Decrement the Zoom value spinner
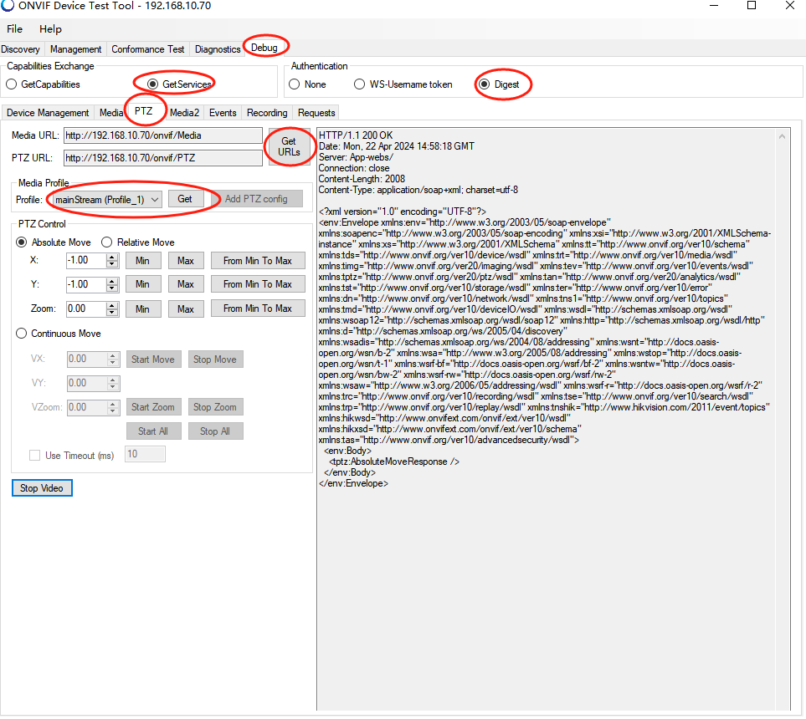Viewport: 806px width, 719px height. [113, 312]
